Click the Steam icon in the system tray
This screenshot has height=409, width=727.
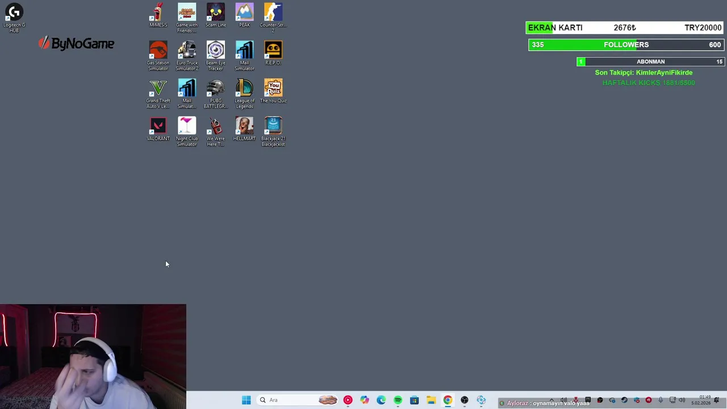point(624,400)
